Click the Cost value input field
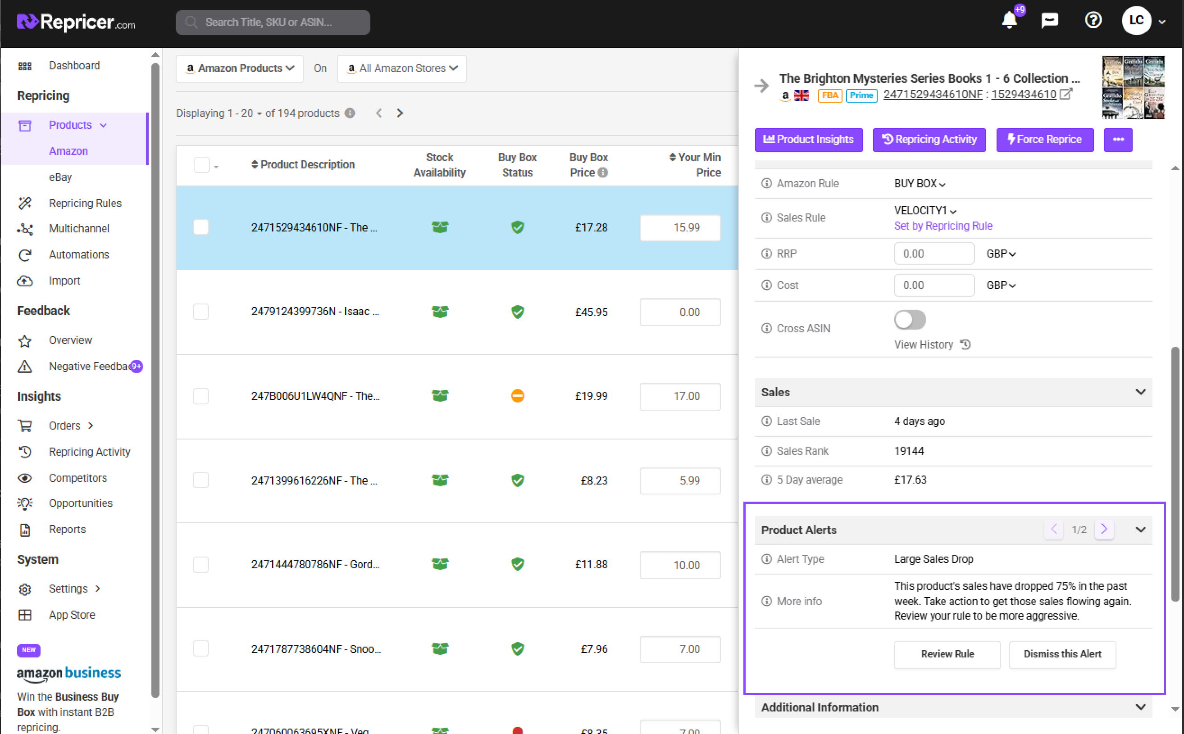The width and height of the screenshot is (1184, 734). click(934, 285)
